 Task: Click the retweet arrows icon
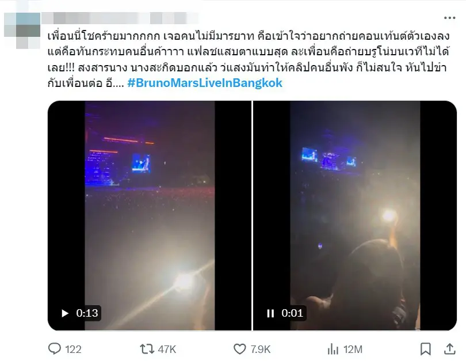click(147, 349)
